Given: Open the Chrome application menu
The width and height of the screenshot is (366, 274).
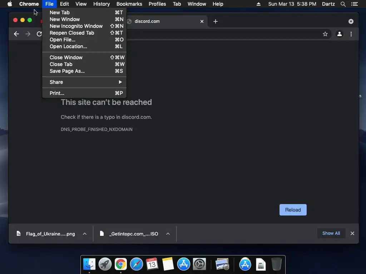Looking at the screenshot, I should (29, 4).
